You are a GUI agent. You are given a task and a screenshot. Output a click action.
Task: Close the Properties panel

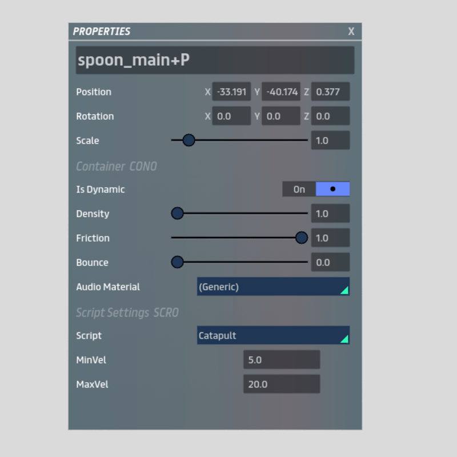351,31
